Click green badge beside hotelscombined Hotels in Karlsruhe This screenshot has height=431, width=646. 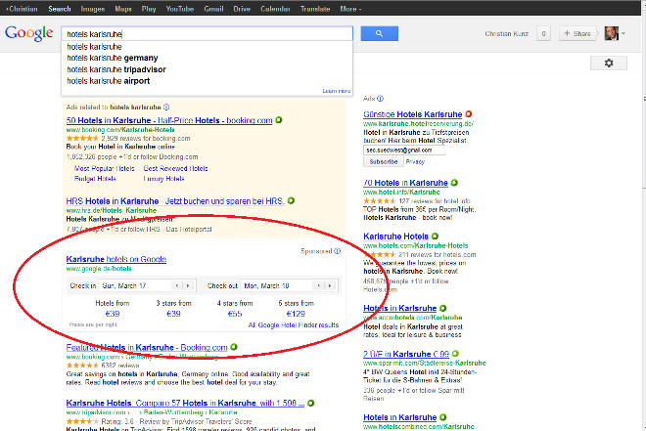(x=442, y=417)
